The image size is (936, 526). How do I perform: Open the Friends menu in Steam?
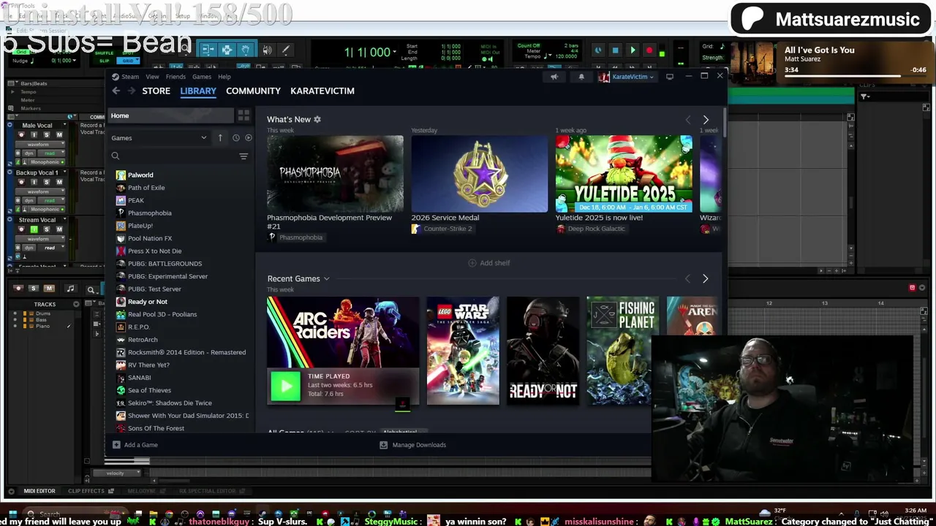click(x=175, y=77)
